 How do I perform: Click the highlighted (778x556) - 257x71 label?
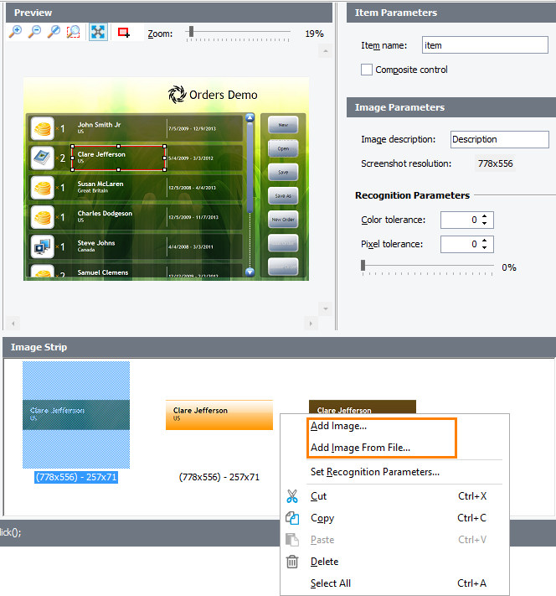coord(76,477)
